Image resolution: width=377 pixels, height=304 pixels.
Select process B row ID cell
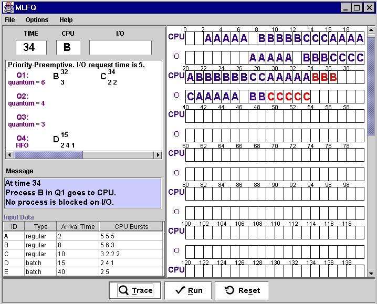coord(14,245)
